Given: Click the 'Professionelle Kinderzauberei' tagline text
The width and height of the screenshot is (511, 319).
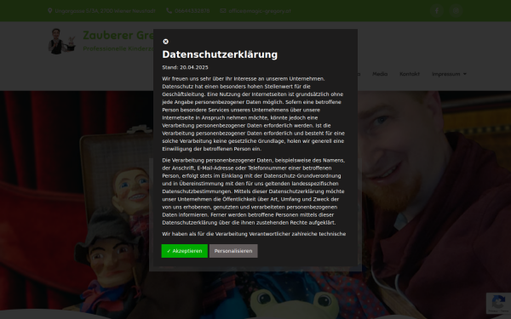Looking at the screenshot, I should (118, 48).
